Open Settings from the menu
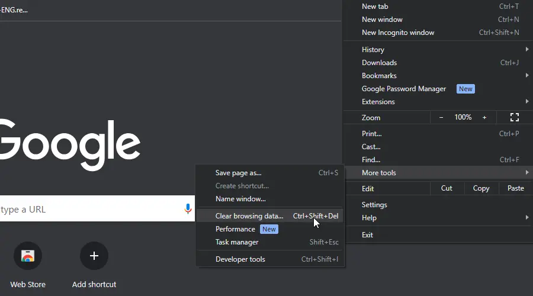Image resolution: width=533 pixels, height=296 pixels. coord(438,205)
